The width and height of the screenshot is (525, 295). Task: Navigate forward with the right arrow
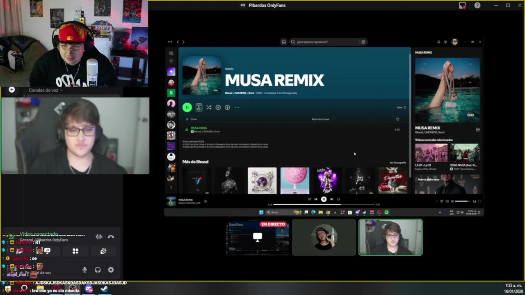pyautogui.click(x=183, y=42)
